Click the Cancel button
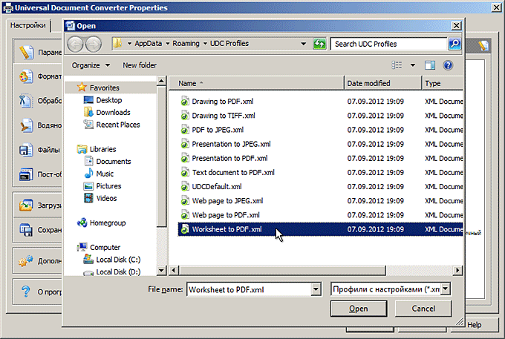The image size is (505, 339). (x=423, y=309)
